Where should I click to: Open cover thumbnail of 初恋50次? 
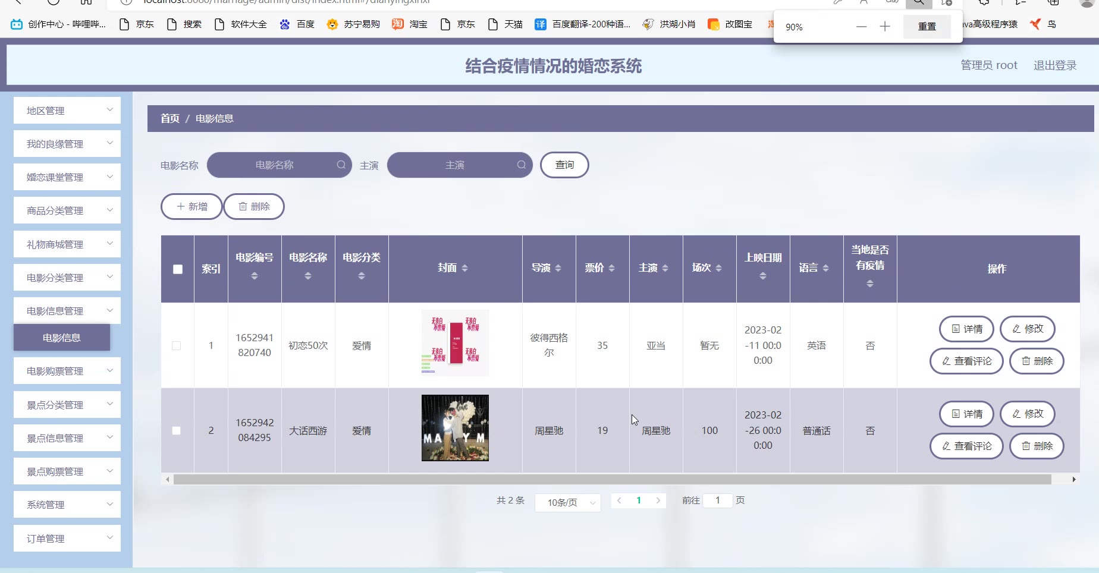(x=455, y=342)
